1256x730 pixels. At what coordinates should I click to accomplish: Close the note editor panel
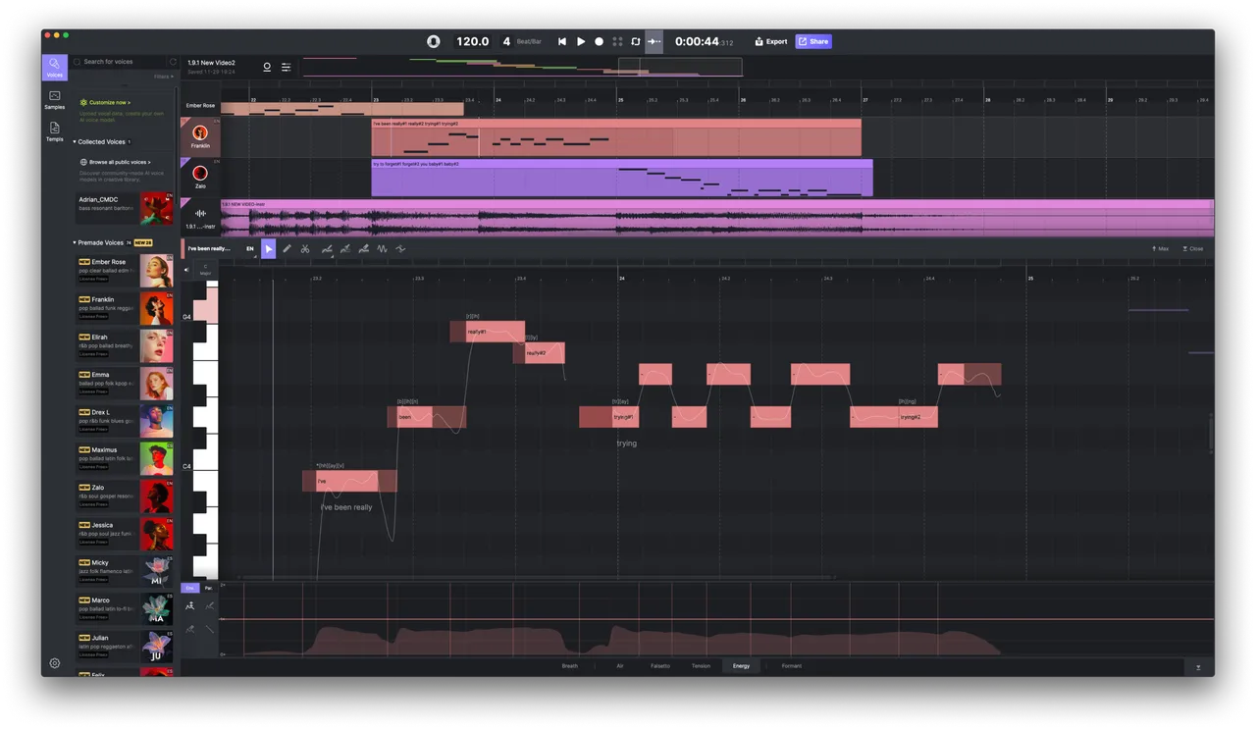tap(1193, 249)
